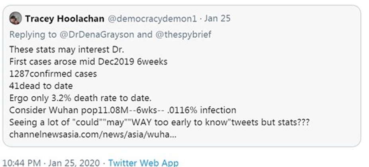This screenshot has height=167, width=369.
Task: Open the @DrDenaGrayson mention
Action: pyautogui.click(x=97, y=35)
